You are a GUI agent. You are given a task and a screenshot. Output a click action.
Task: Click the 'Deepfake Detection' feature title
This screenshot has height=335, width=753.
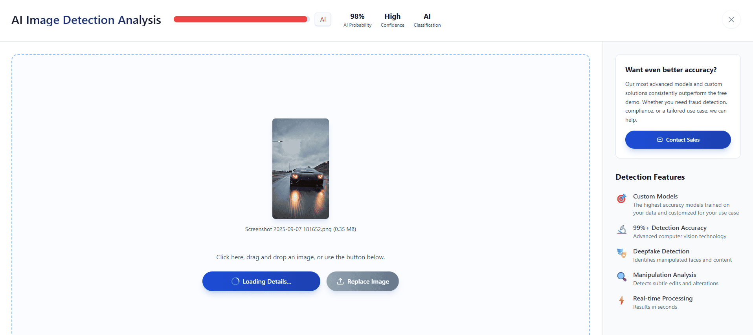661,251
